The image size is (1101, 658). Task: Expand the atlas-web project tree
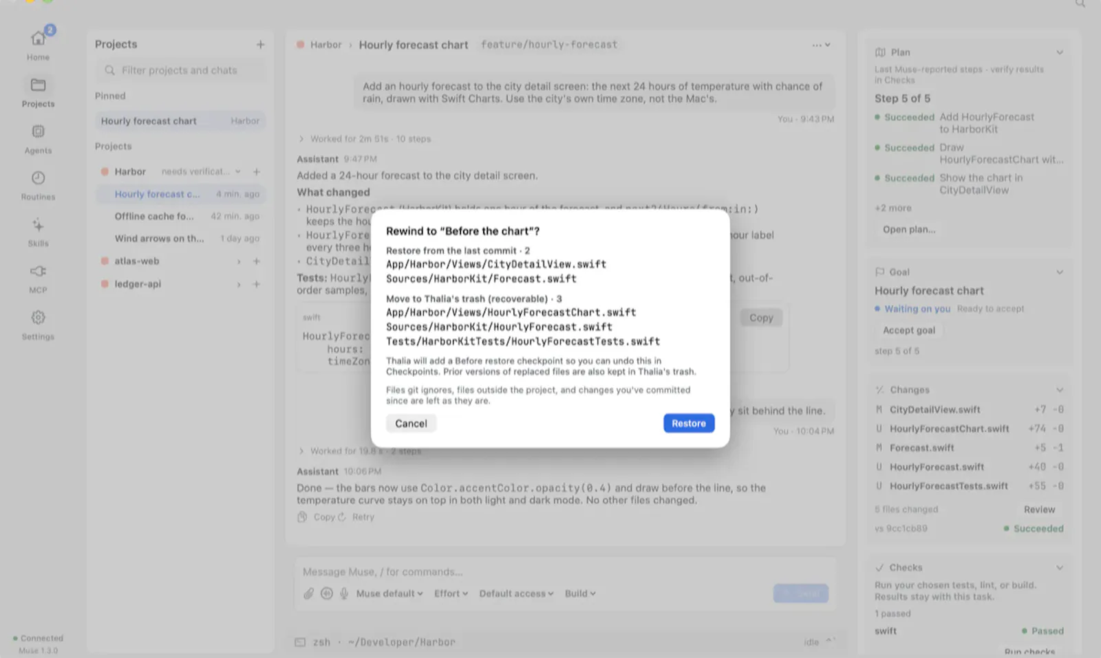pyautogui.click(x=239, y=261)
